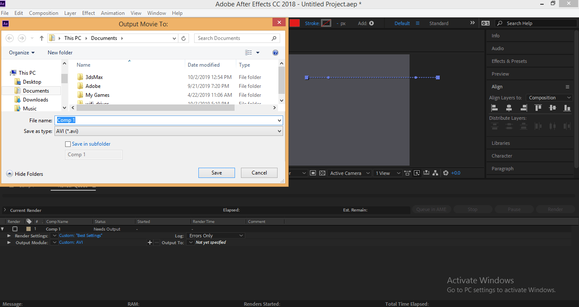The height and width of the screenshot is (307, 579).
Task: Open the Align panel menu
Action: point(567,87)
